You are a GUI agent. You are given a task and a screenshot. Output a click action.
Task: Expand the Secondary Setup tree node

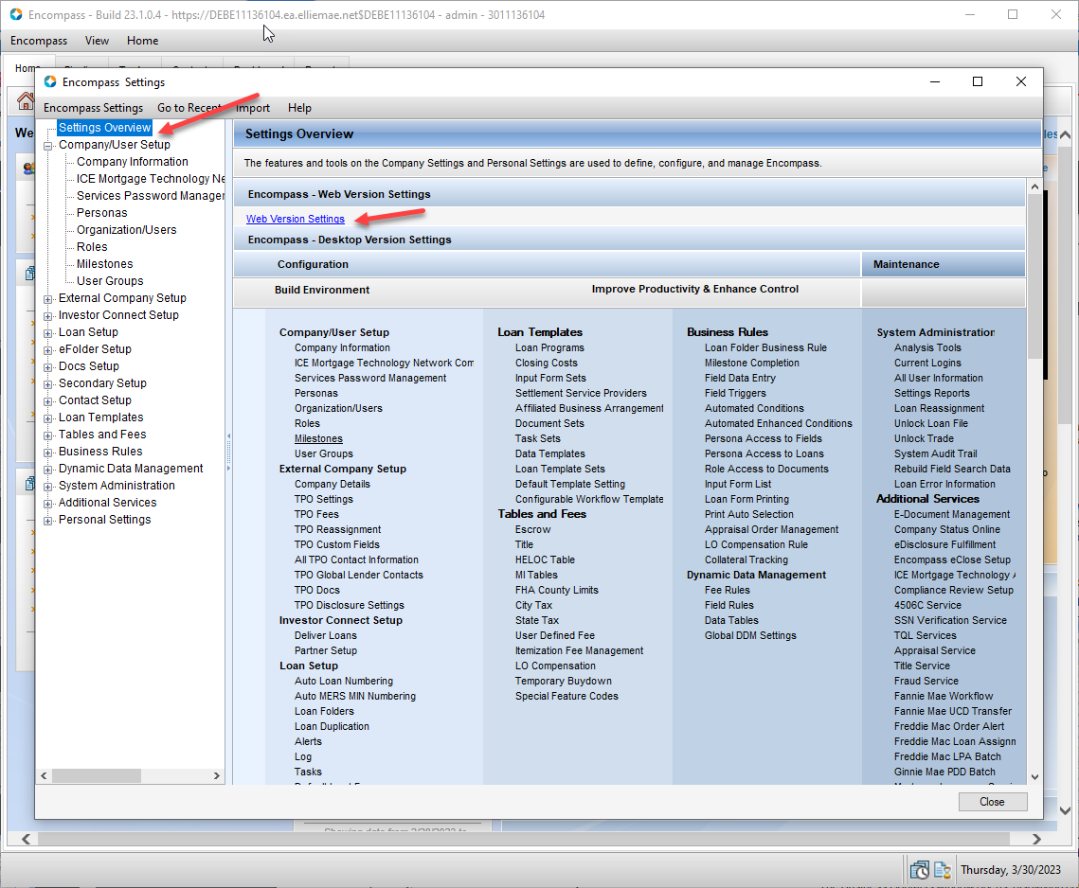tap(48, 384)
